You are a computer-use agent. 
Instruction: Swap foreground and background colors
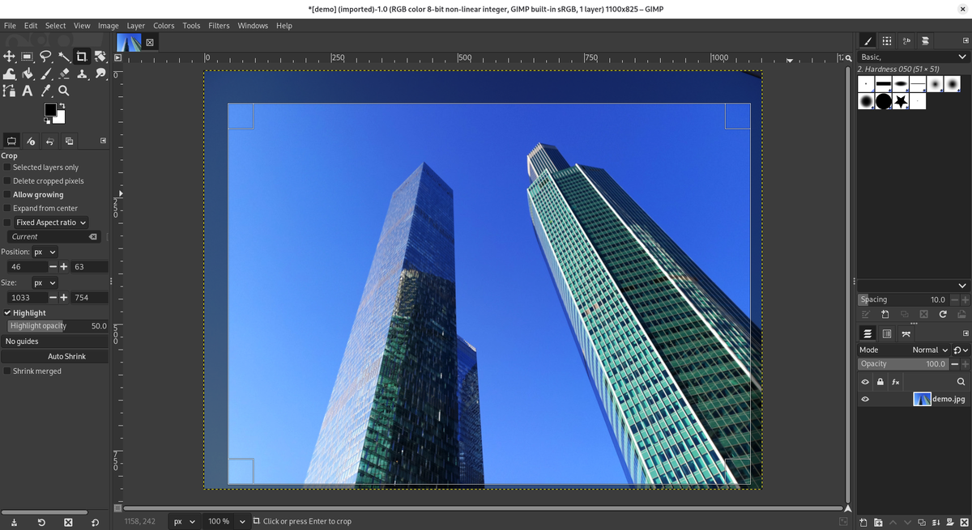62,106
